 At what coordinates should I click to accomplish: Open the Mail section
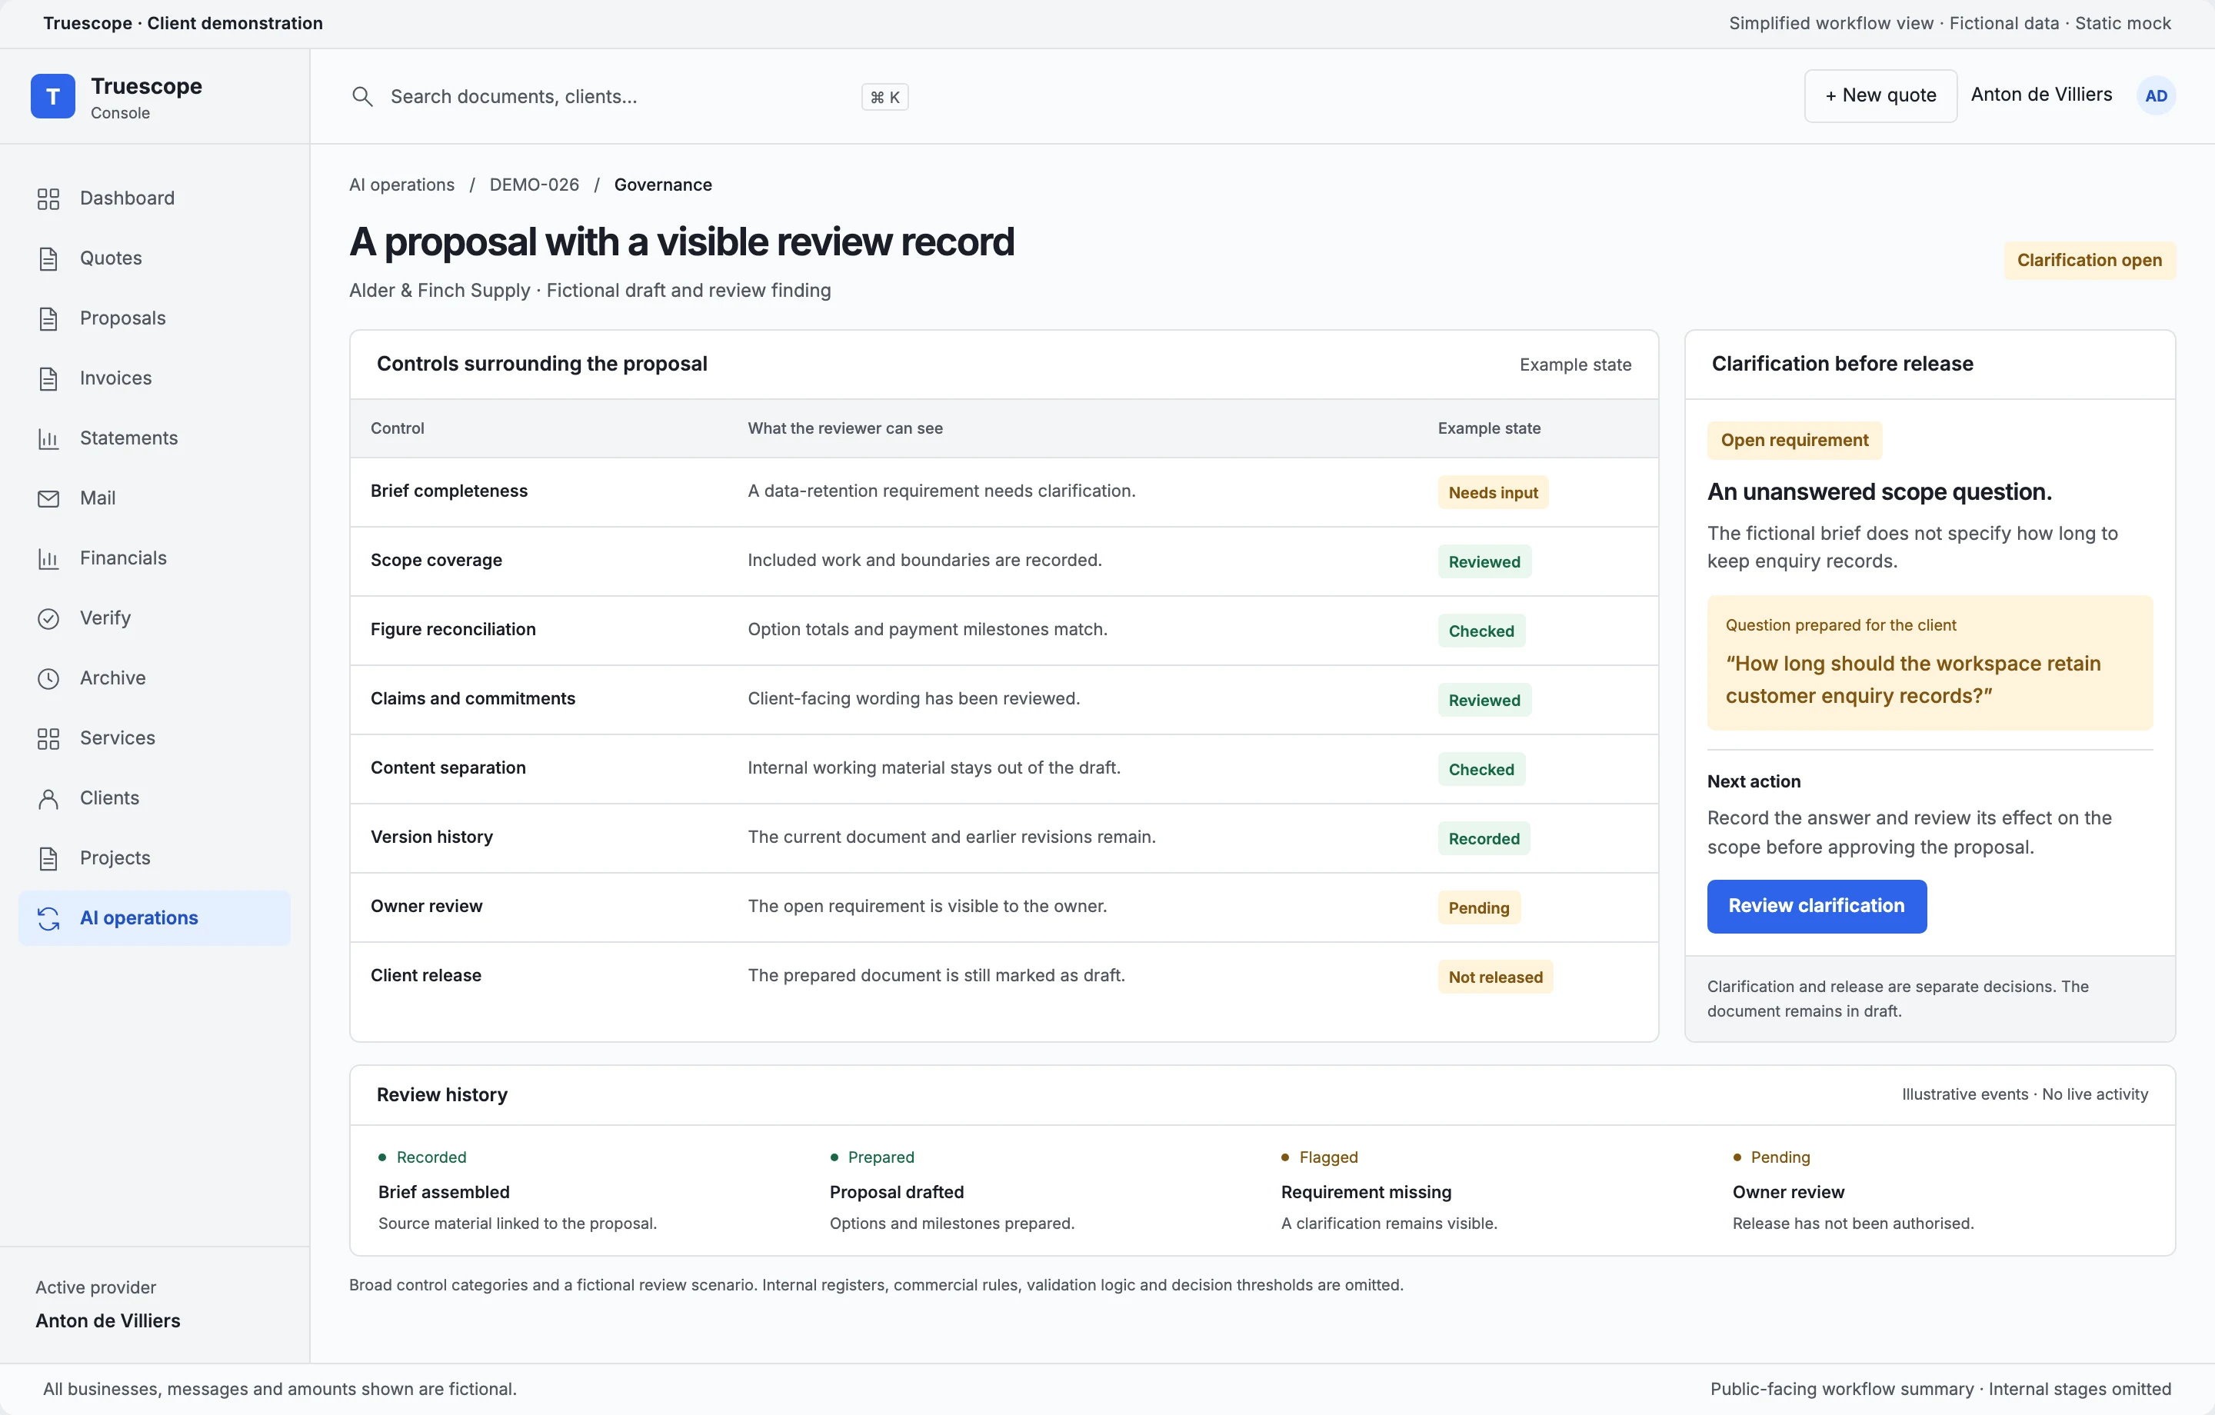pos(155,498)
